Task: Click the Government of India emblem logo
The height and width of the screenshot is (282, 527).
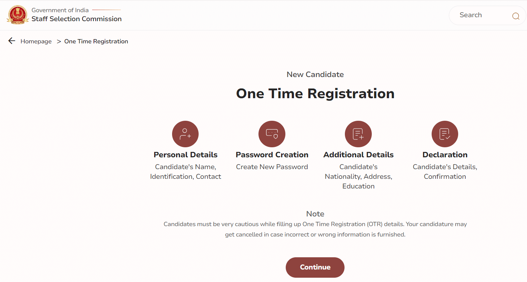Action: 18,15
